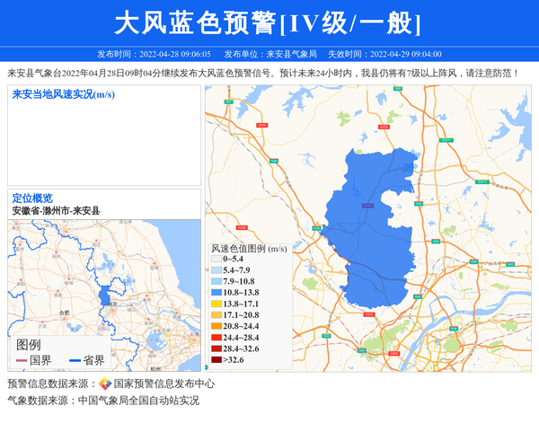Click the 预警信息数据来源 label
This screenshot has width=539, height=423.
[51, 383]
